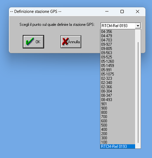This screenshot has height=158, width=152.
Task: Close the Definizione stazione GPS dialog
Action: (x=137, y=11)
